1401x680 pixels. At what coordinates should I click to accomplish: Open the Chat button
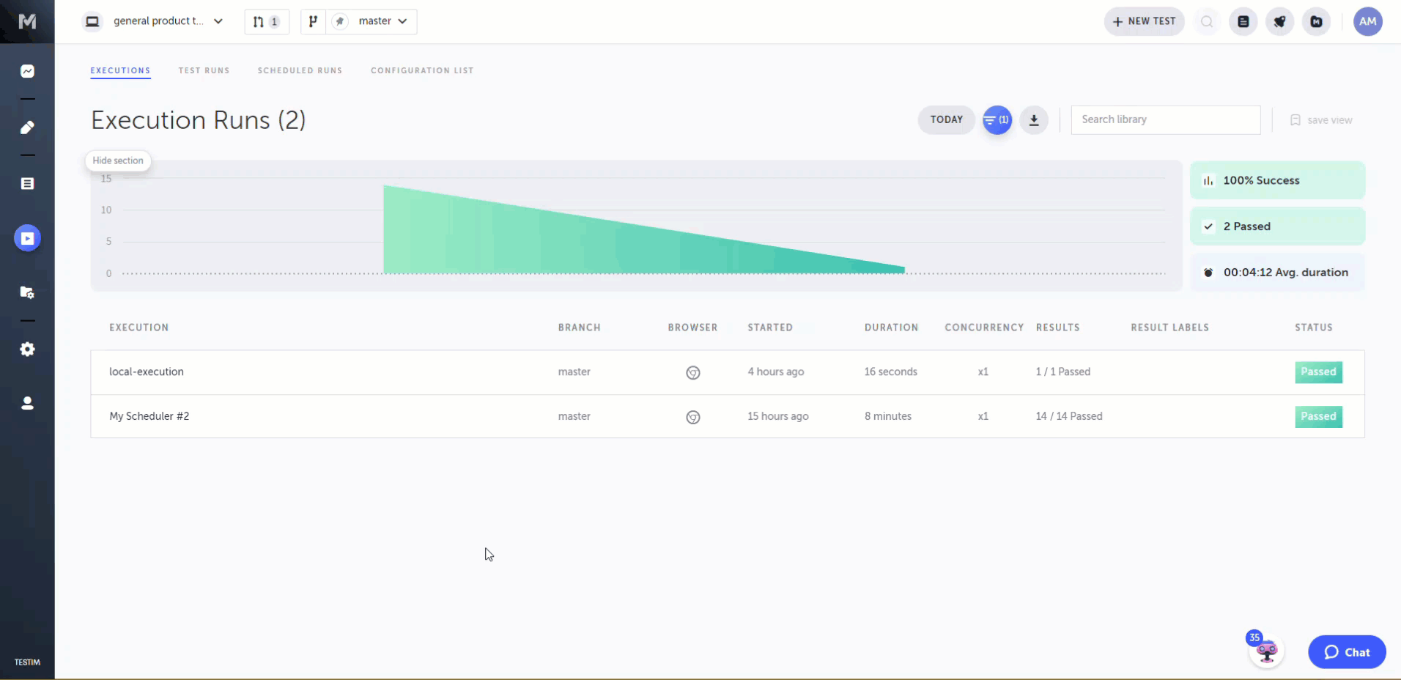click(1346, 652)
